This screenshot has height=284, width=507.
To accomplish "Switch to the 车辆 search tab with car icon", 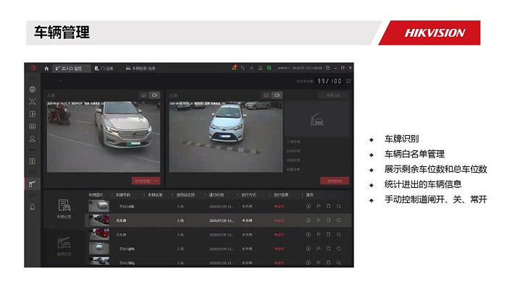I will click(141, 69).
